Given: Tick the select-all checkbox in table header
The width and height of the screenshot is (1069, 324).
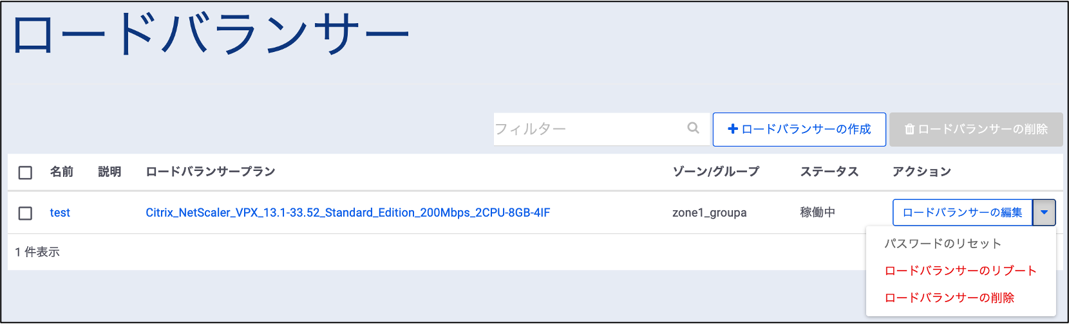Looking at the screenshot, I should point(25,172).
